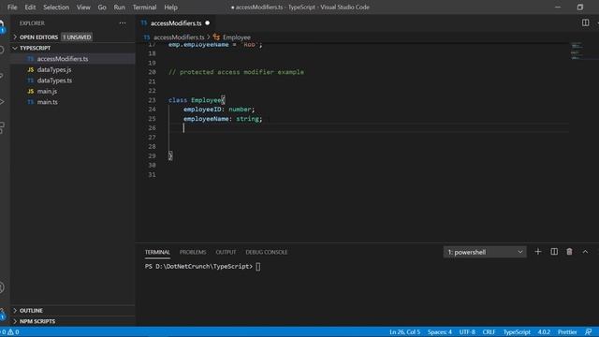Open the powershell terminal selector dropdown

485,252
